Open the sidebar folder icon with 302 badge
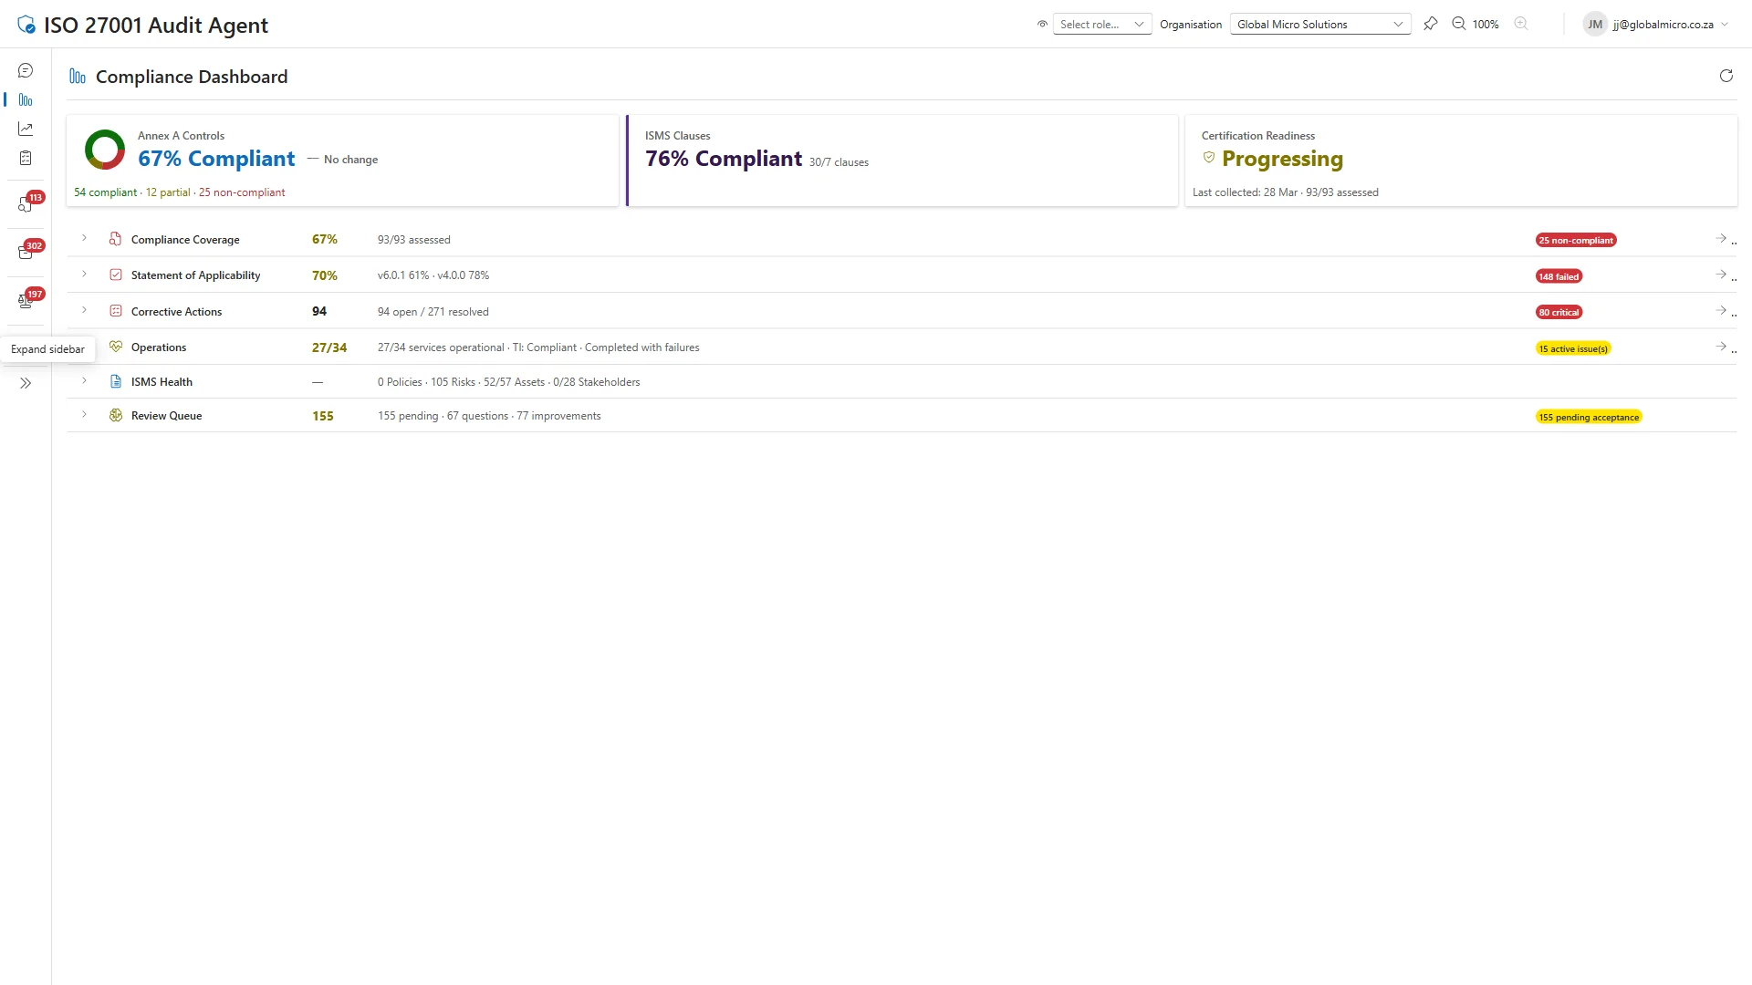 25,251
